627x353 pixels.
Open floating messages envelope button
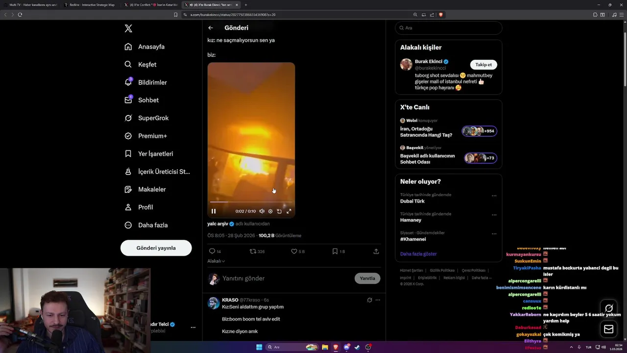[x=609, y=329]
